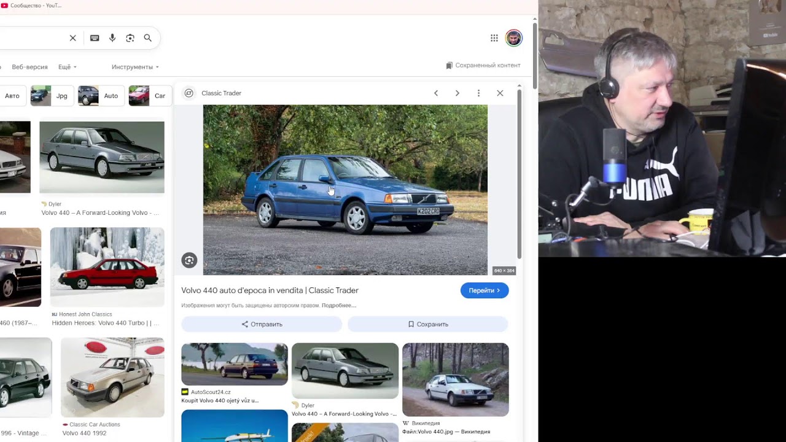
Task: Open the dark green Volvo thumbnail at left edge
Action: (26, 378)
